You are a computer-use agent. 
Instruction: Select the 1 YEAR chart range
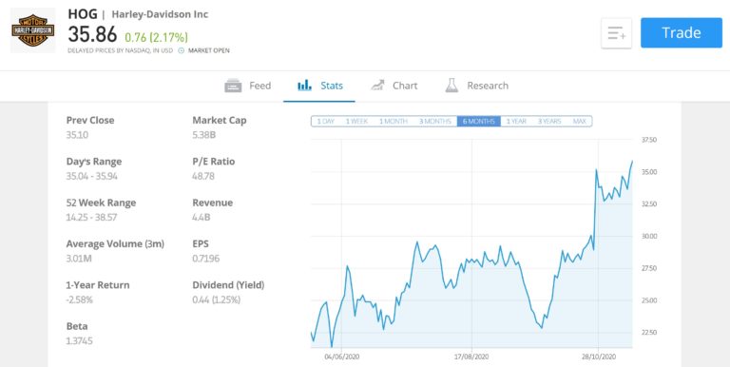pyautogui.click(x=516, y=121)
